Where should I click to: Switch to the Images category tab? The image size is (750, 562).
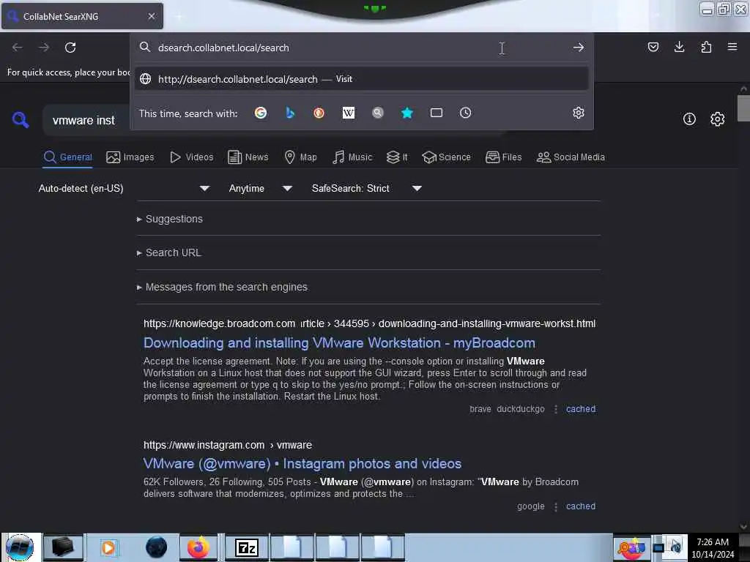130,157
